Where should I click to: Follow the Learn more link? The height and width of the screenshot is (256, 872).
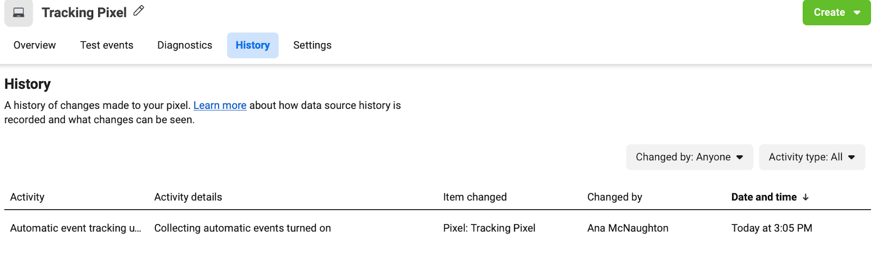coord(220,106)
